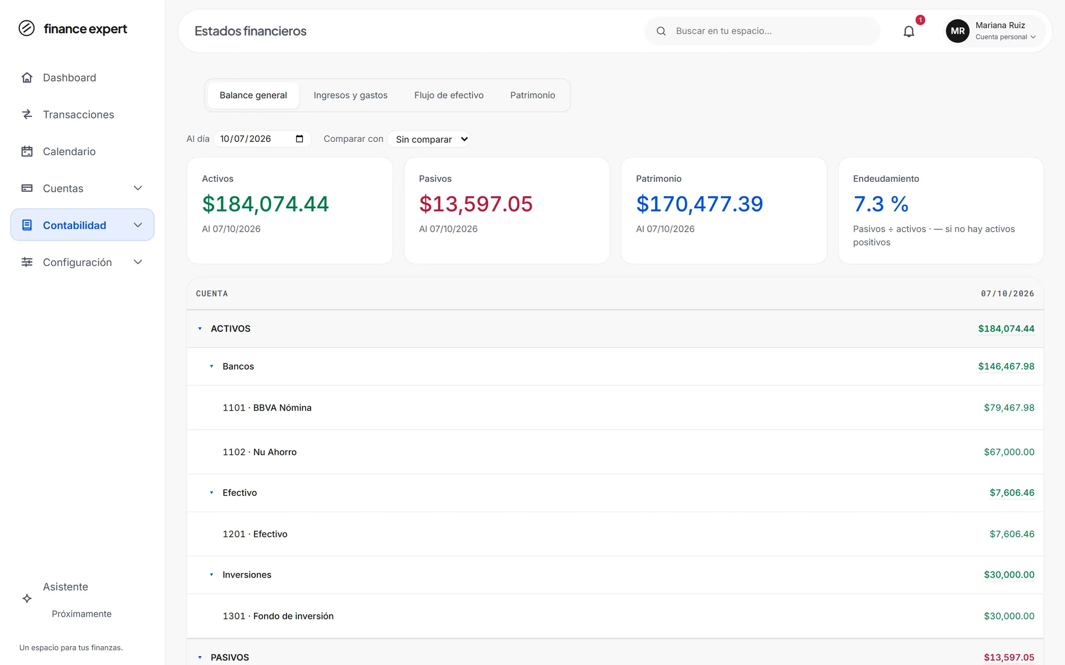1065x665 pixels.
Task: Click the Asistente sparkle icon
Action: 27,598
